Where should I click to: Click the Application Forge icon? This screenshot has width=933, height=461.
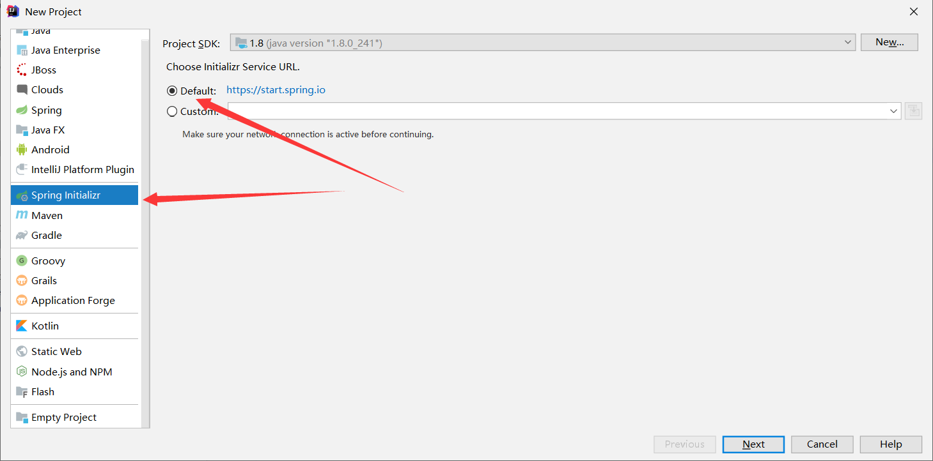(x=22, y=300)
